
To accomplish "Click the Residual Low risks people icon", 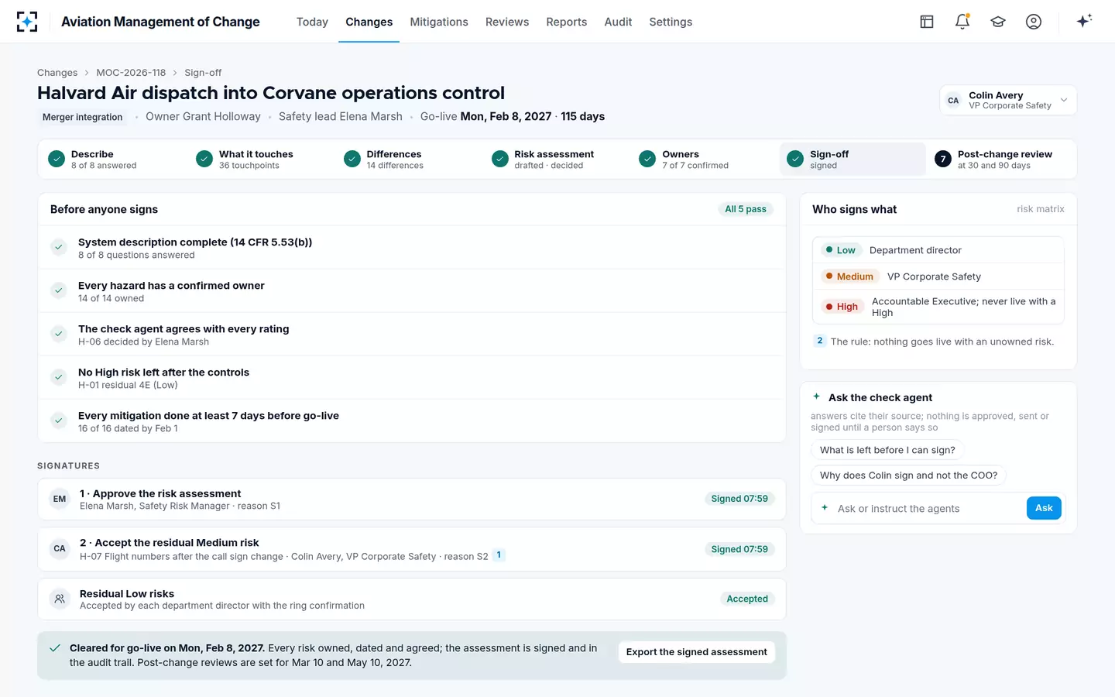I will click(x=60, y=599).
